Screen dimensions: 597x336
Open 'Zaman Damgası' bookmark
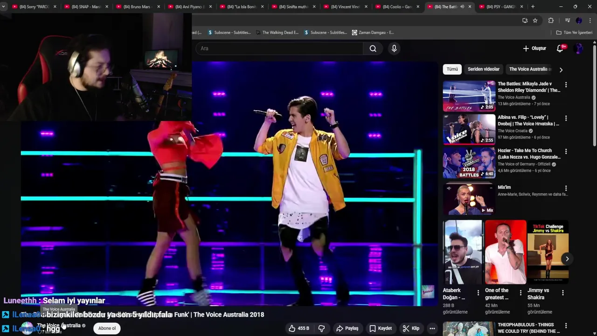[x=373, y=33]
